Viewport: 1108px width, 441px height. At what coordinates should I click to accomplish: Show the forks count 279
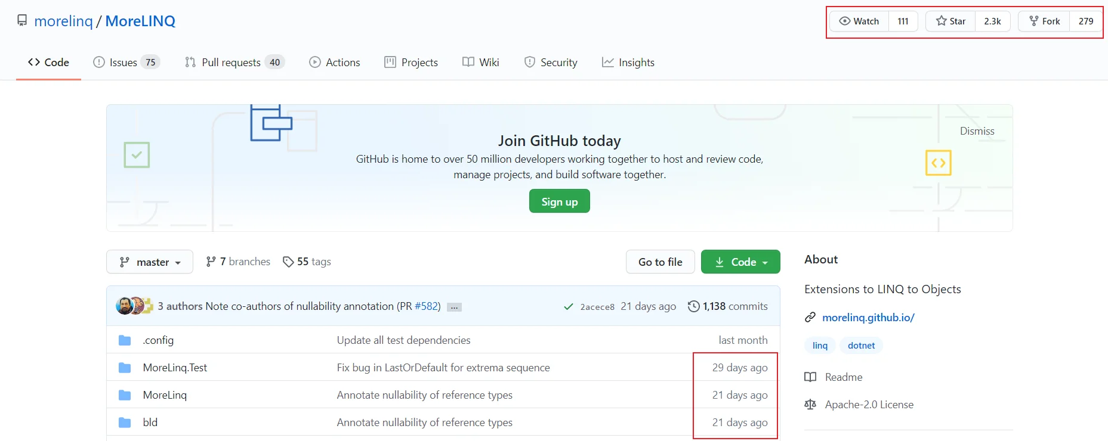[x=1086, y=21]
